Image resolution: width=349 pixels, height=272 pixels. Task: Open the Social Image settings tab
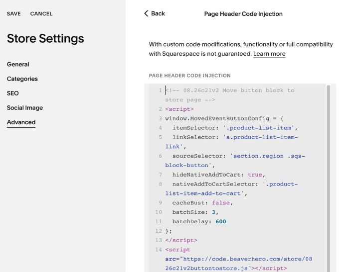[x=25, y=108]
